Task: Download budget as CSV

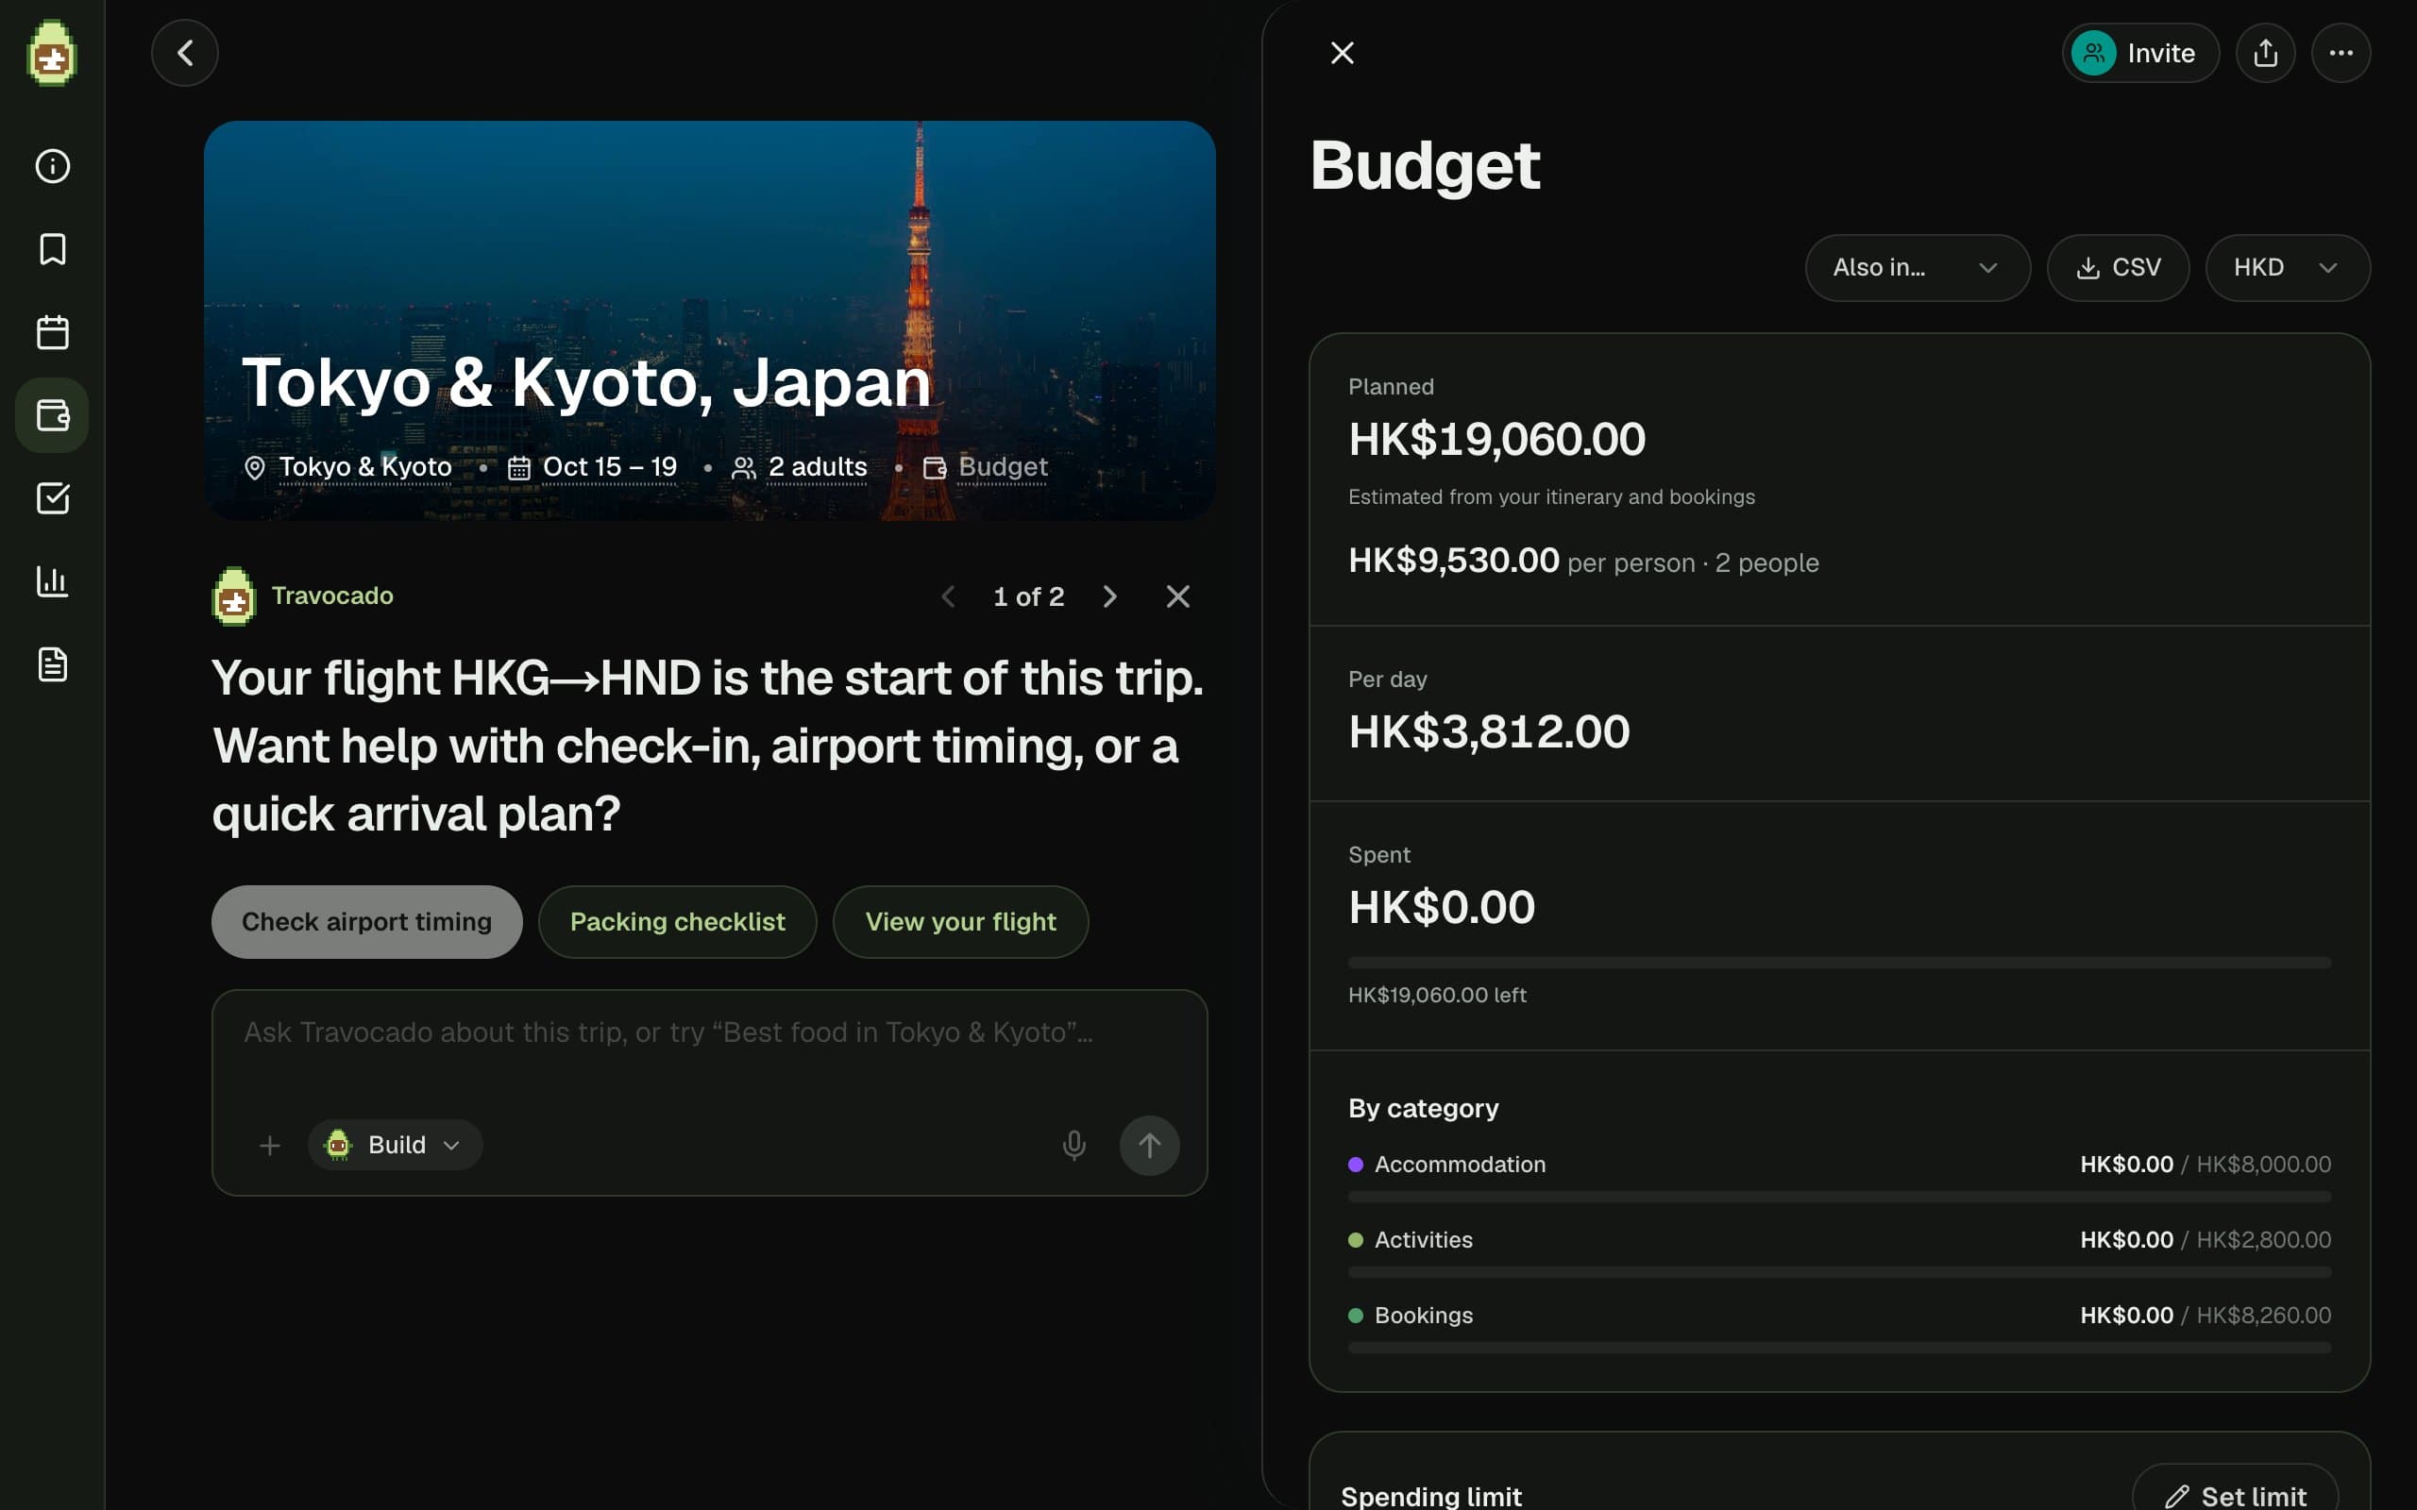Action: point(2119,268)
